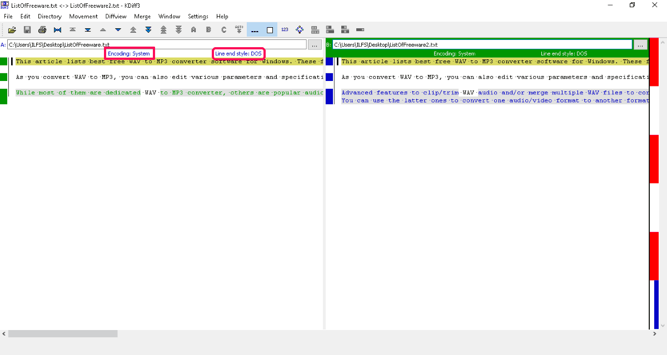Screen dimensions: 667x355
Task: Click the Encoding: System label in pane B
Action: (x=455, y=54)
